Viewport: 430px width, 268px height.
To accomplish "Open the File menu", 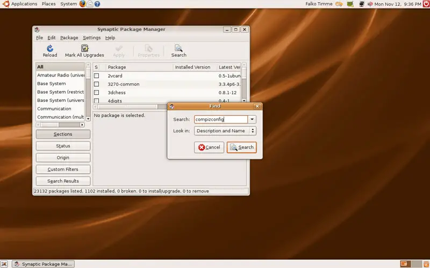I will coord(39,38).
